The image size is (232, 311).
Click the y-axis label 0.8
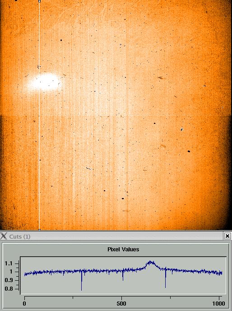point(8,288)
